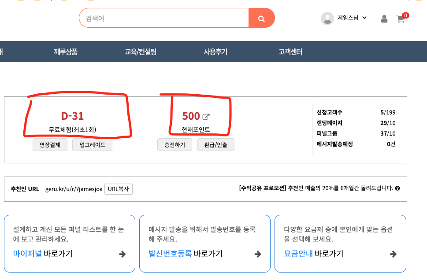Image resolution: width=427 pixels, height=280 pixels.
Task: Click arrow icon in 발신번호등록 바로가기 card
Action: click(258, 254)
